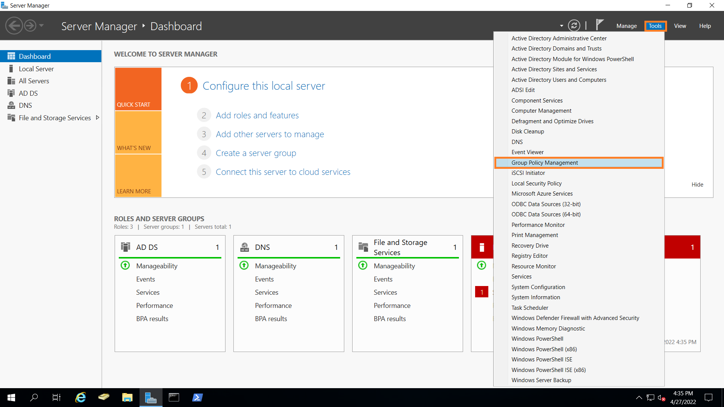Open DNS Manageability status icon

coord(244,265)
